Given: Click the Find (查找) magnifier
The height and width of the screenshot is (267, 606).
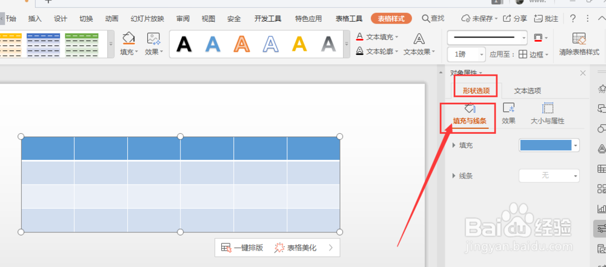Looking at the screenshot, I should click(x=425, y=18).
